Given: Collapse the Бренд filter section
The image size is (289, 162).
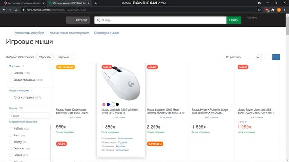Looking at the screenshot, I should click(13, 108).
